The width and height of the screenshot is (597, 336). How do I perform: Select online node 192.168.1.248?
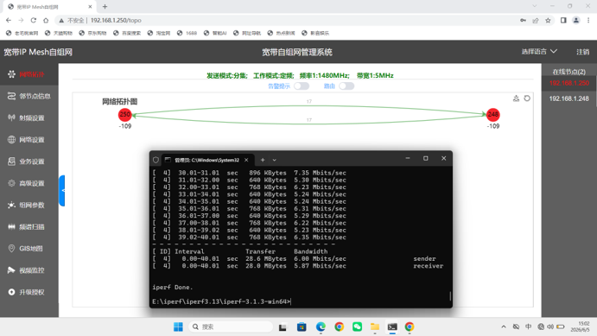point(569,98)
